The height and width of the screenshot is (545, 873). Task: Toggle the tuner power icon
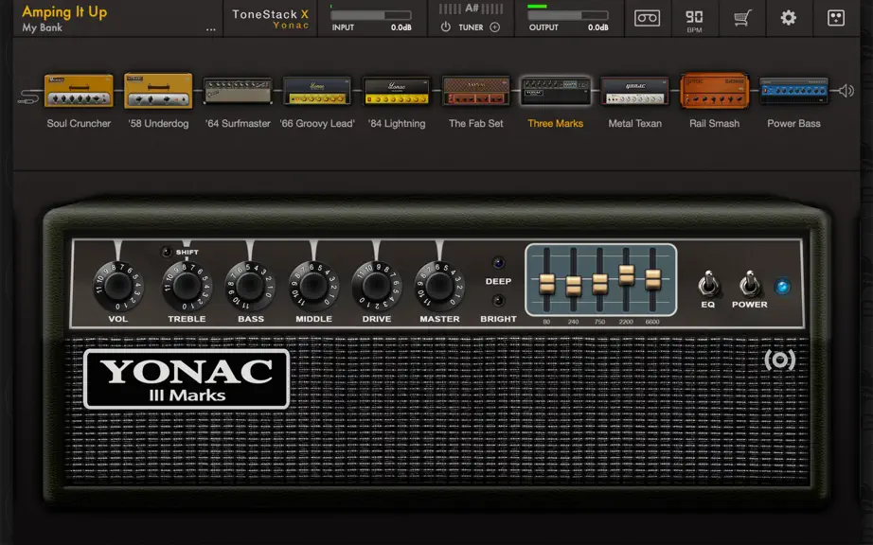[x=445, y=26]
